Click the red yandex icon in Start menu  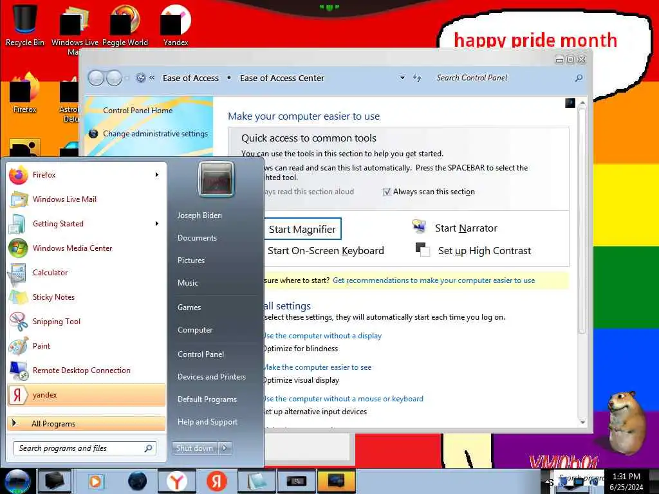(x=17, y=395)
